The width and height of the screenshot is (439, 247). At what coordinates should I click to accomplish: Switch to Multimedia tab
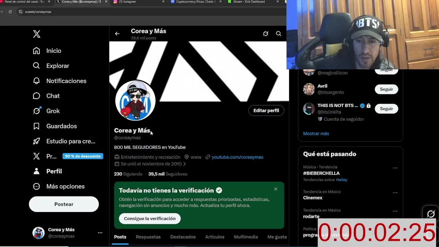[x=246, y=237]
